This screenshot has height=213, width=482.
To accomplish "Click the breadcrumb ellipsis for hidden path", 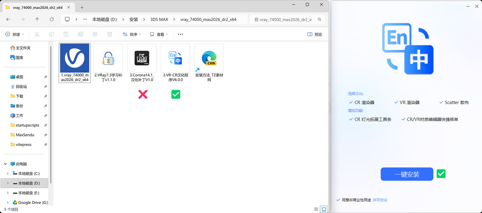I will [x=85, y=20].
